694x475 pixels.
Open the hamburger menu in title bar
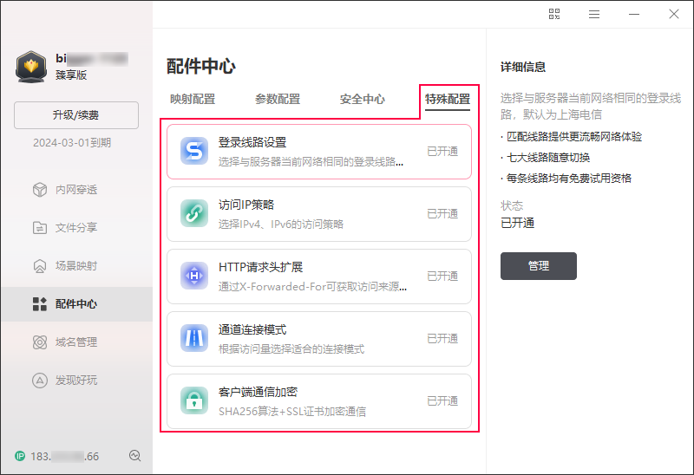click(594, 14)
